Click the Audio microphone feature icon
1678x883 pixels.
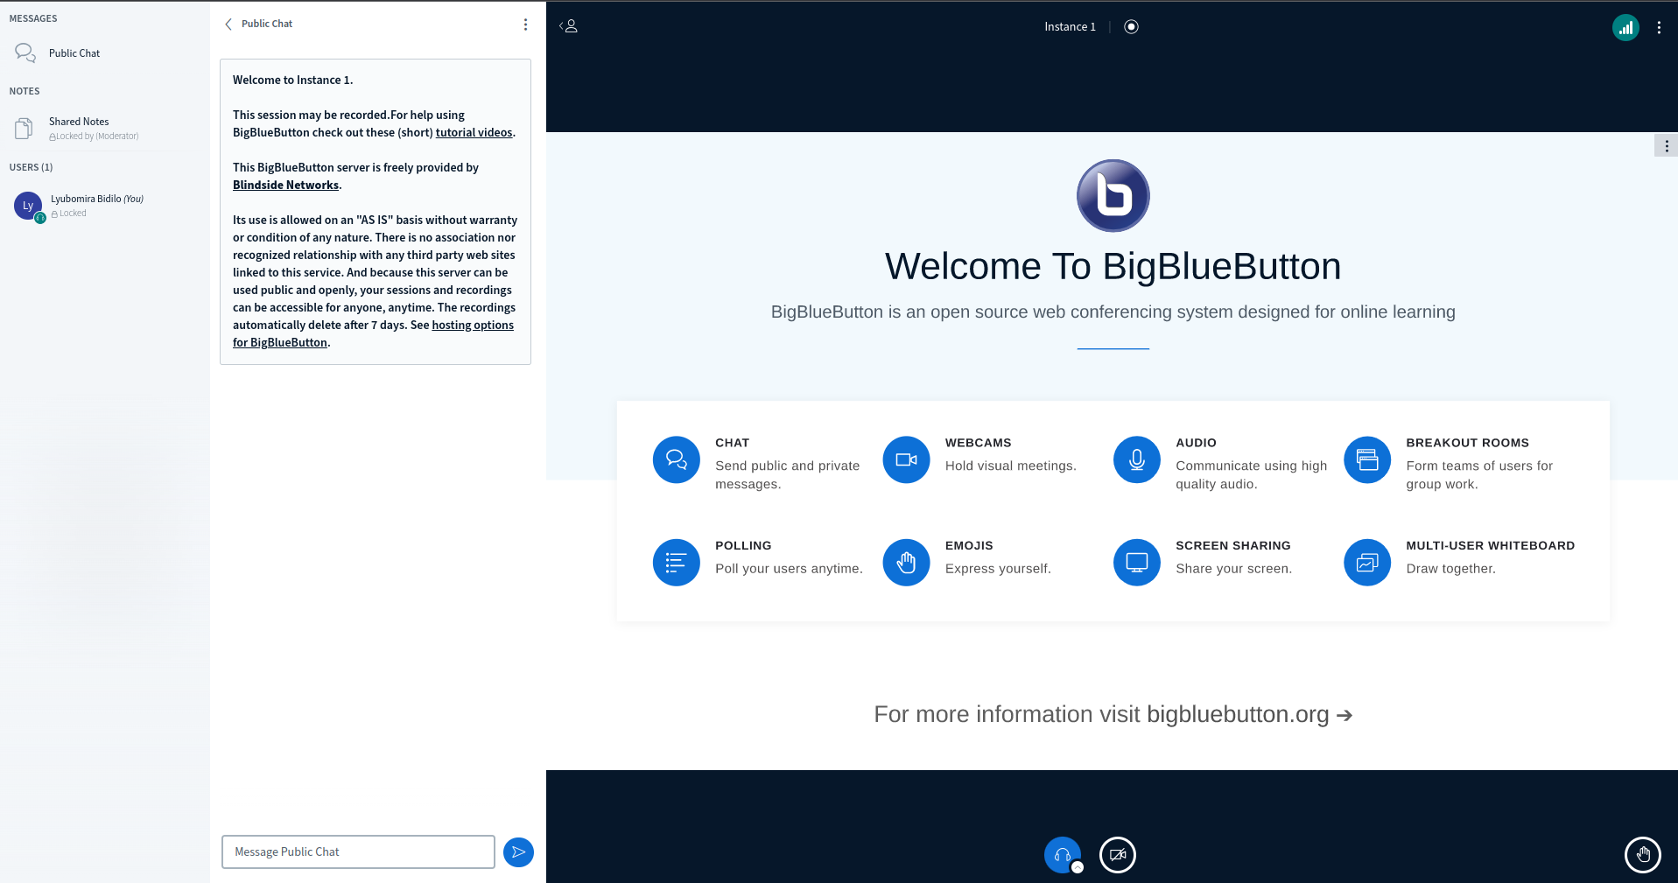pyautogui.click(x=1136, y=459)
